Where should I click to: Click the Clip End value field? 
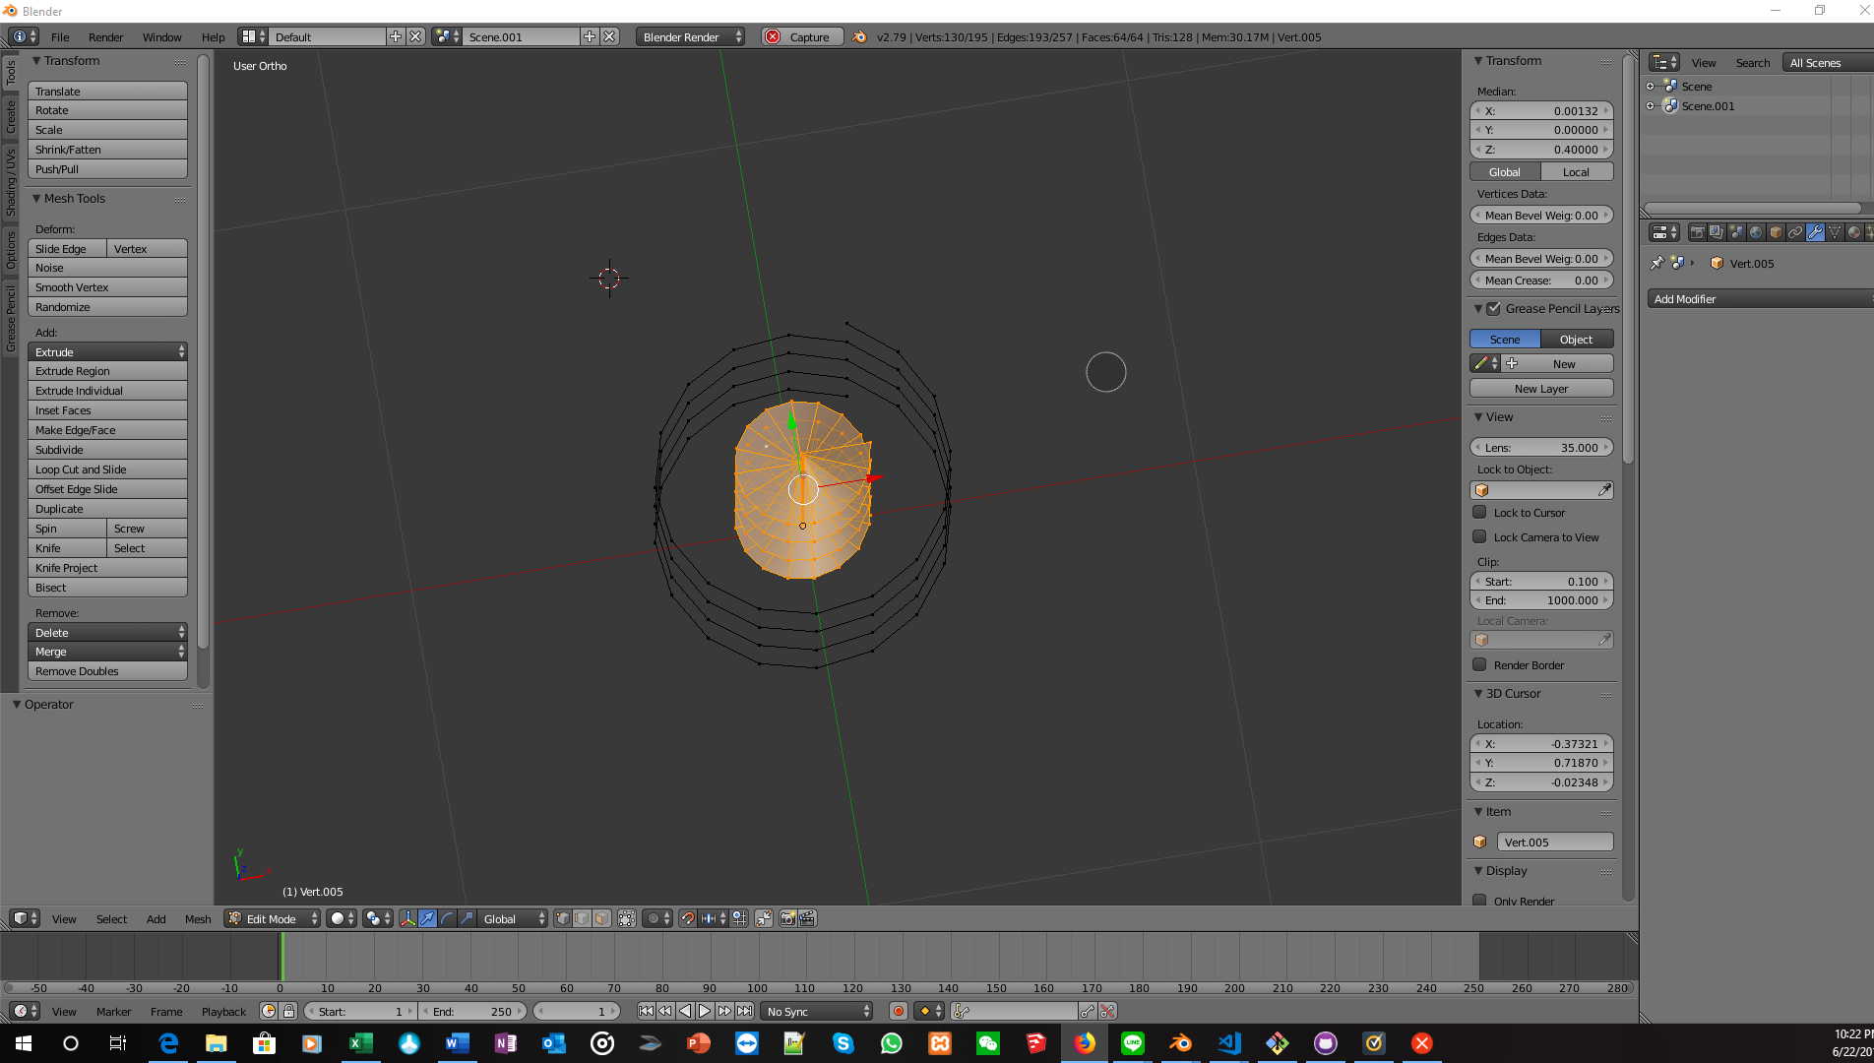pyautogui.click(x=1541, y=599)
